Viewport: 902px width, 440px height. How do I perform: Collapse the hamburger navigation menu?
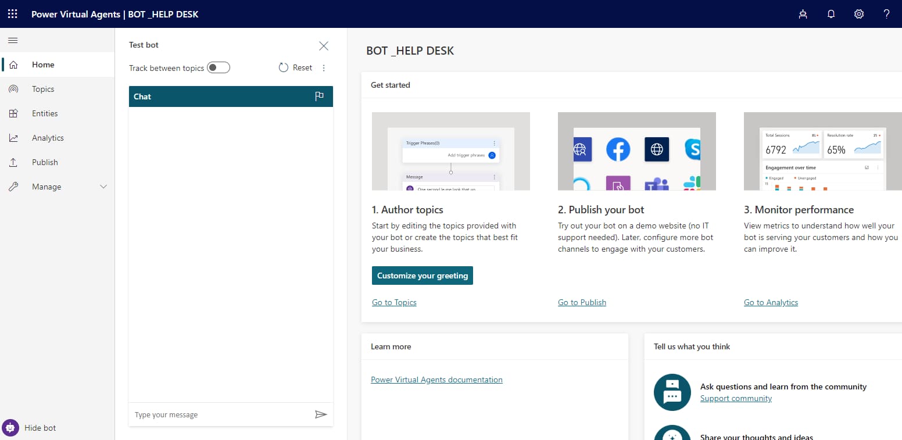pos(13,40)
